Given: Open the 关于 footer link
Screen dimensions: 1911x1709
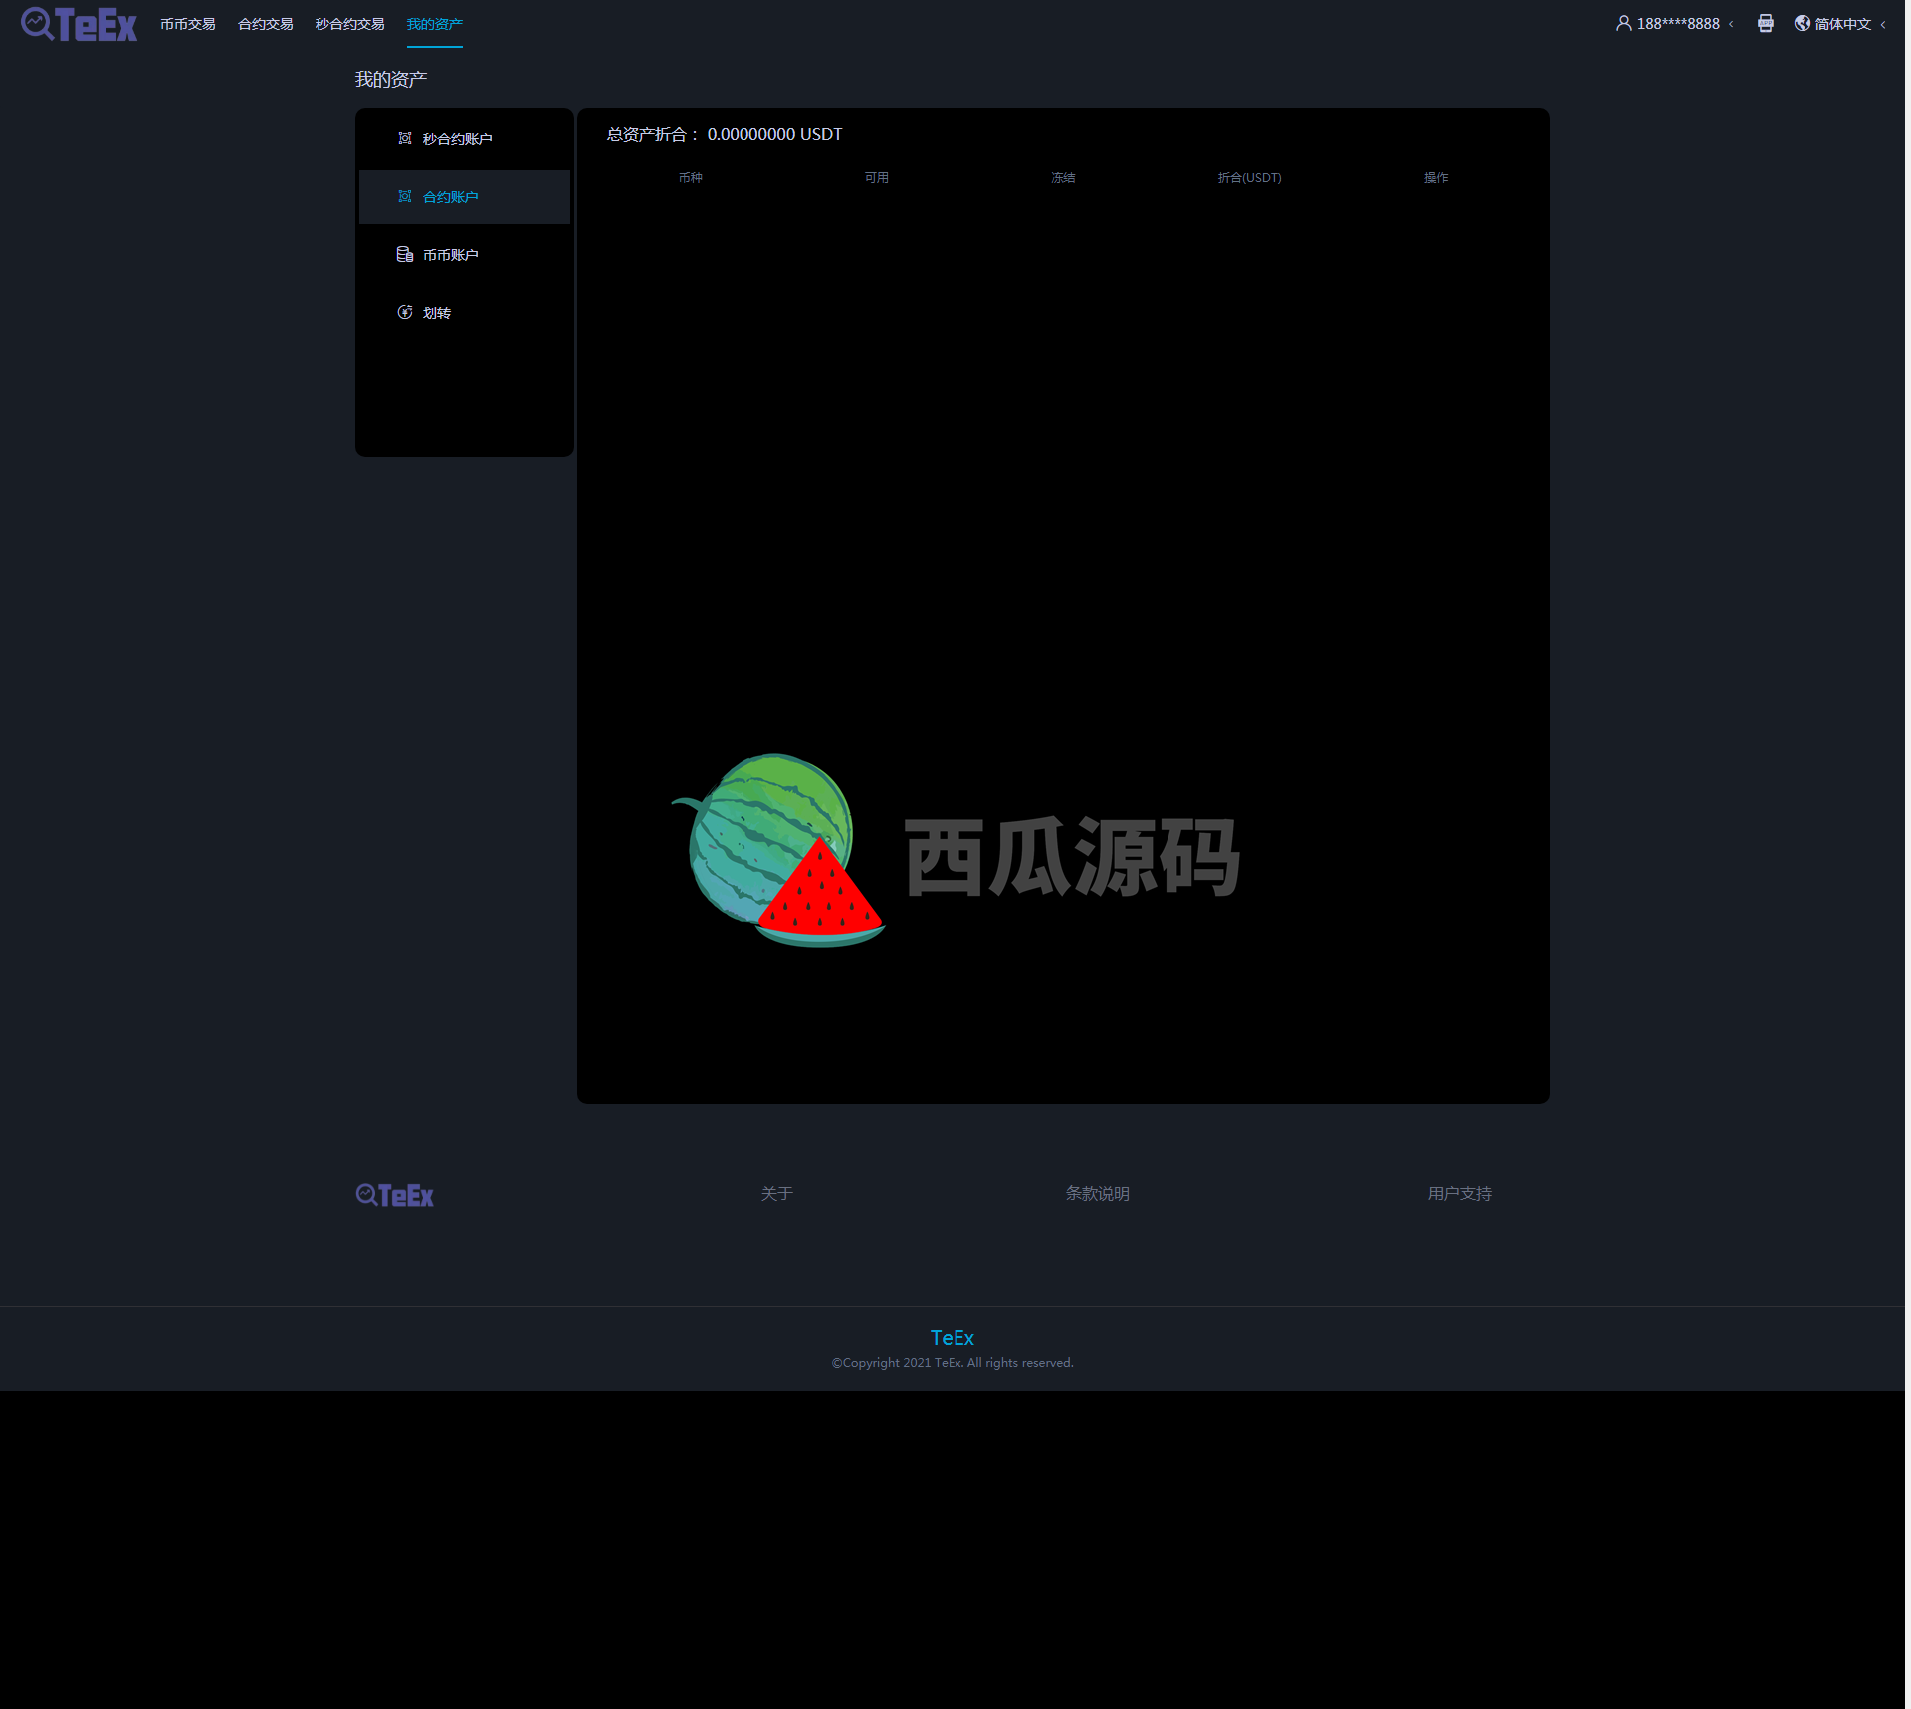Looking at the screenshot, I should point(776,1193).
